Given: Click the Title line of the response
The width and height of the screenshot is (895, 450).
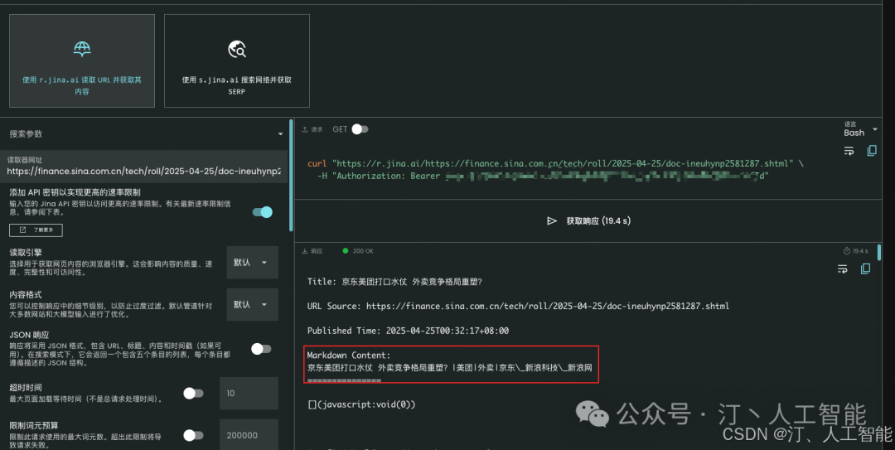Looking at the screenshot, I should tap(395, 282).
